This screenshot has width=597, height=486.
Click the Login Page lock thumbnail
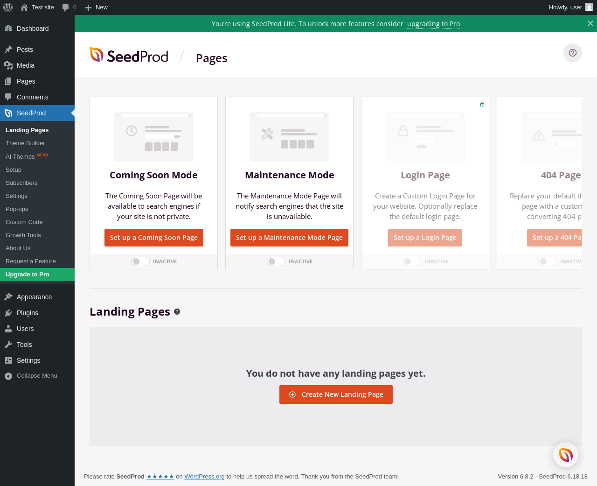pos(425,137)
